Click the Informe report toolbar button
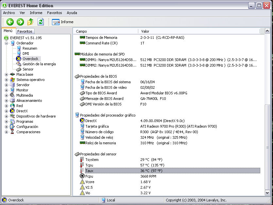Screen dimensions: 273x205 coord(63,22)
